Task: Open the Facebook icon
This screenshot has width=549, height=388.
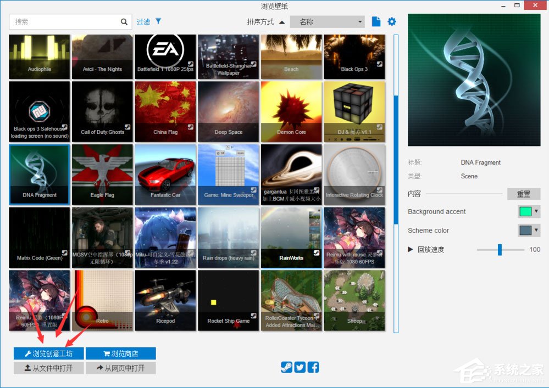Action: tap(313, 368)
